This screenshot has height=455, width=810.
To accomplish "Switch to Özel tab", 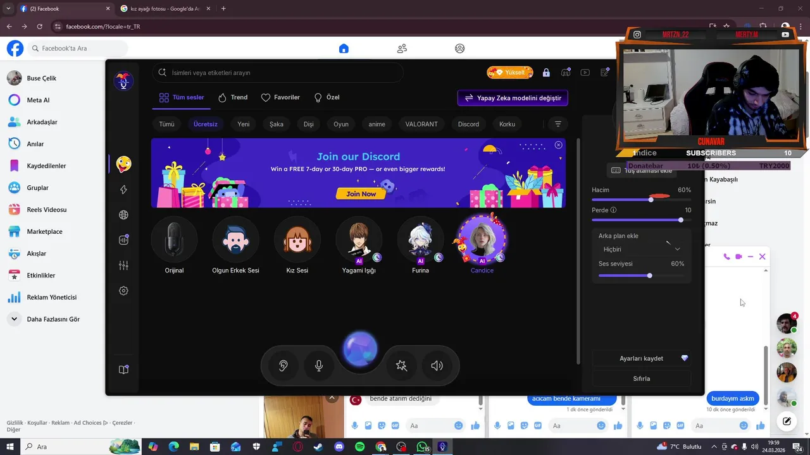I will [x=327, y=97].
